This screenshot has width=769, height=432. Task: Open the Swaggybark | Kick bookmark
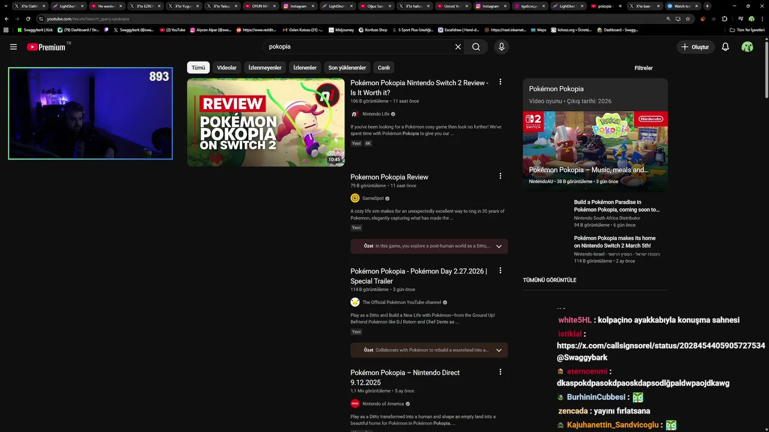35,29
